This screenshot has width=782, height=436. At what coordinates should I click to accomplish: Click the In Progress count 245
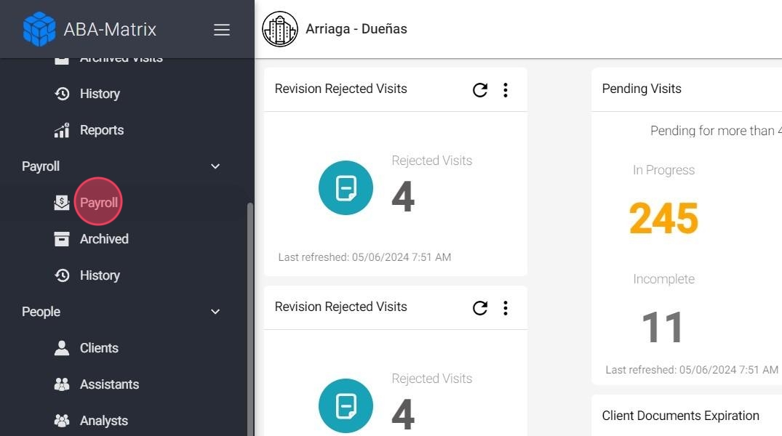point(663,218)
